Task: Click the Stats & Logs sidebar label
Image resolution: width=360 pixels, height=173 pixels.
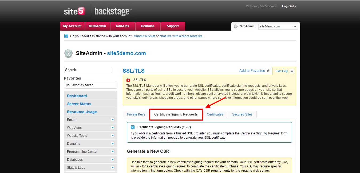Action: (76, 168)
